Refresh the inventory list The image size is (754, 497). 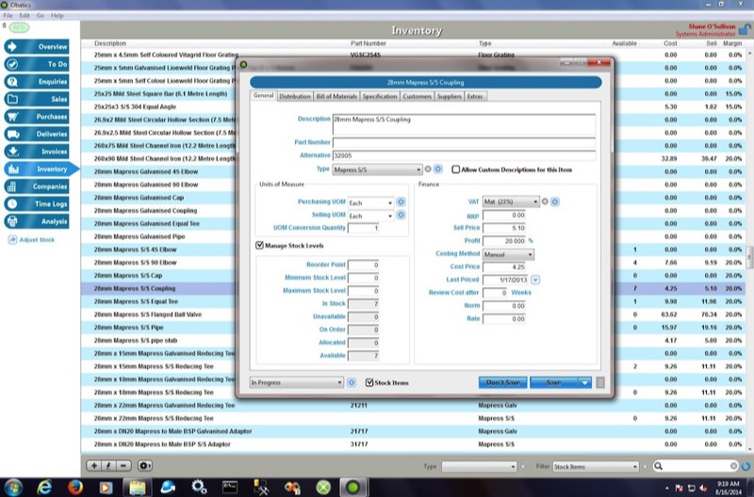[x=746, y=466]
